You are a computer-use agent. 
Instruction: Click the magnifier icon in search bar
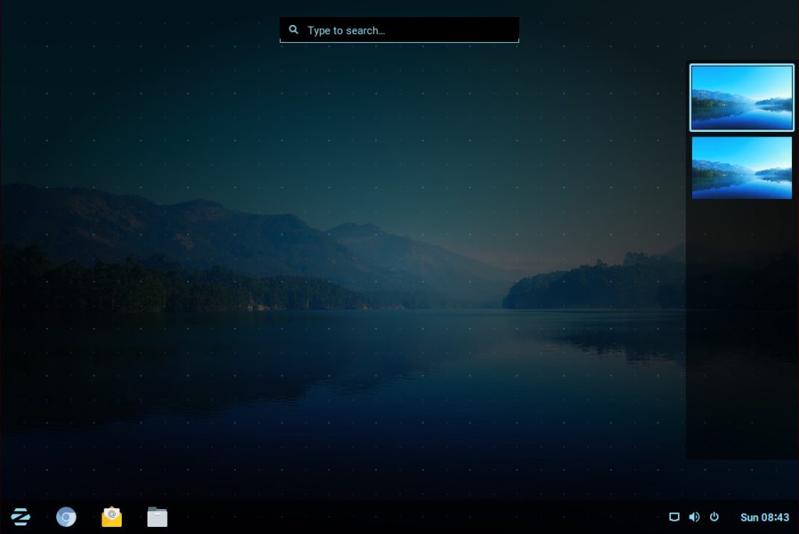293,30
